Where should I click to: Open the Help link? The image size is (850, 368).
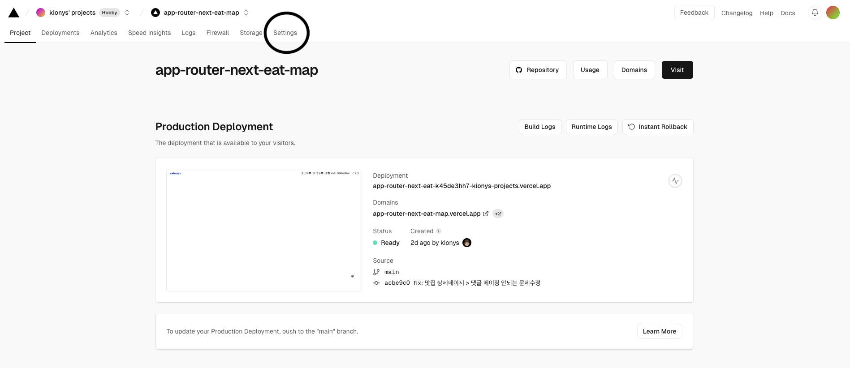pyautogui.click(x=767, y=13)
